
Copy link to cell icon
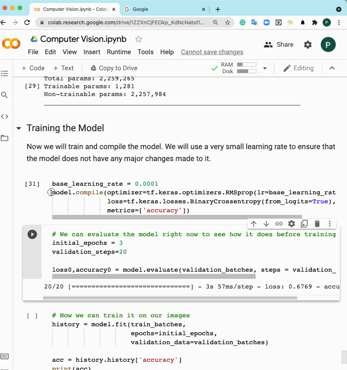(279, 224)
